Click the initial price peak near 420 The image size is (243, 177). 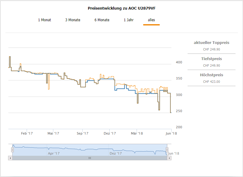[10, 57]
